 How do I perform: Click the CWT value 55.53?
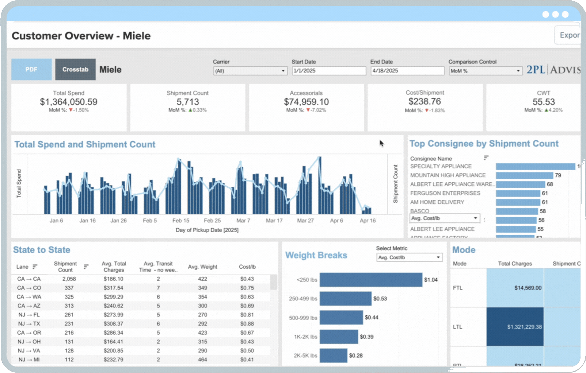coord(544,102)
